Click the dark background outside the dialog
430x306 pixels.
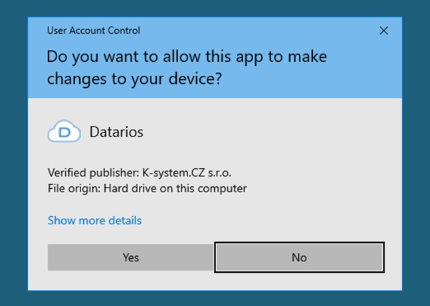click(13, 153)
